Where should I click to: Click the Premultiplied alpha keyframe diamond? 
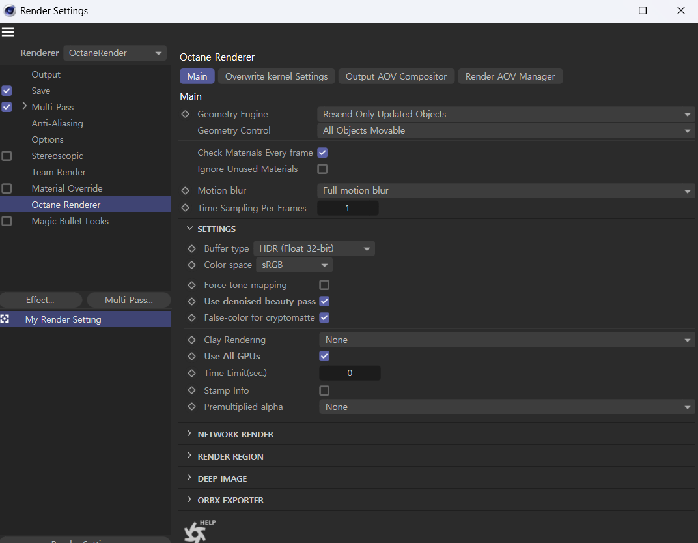pyautogui.click(x=192, y=407)
